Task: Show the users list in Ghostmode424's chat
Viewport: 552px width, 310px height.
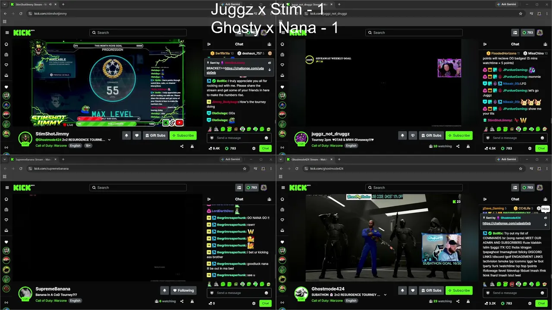Action: [546, 199]
